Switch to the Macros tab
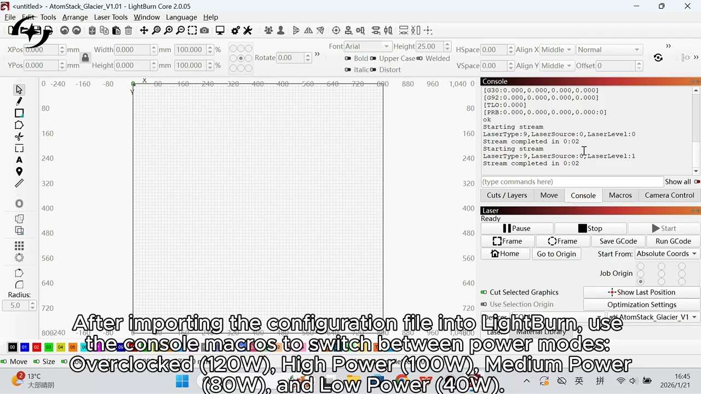Viewport: 701px width, 394px height. tap(620, 195)
